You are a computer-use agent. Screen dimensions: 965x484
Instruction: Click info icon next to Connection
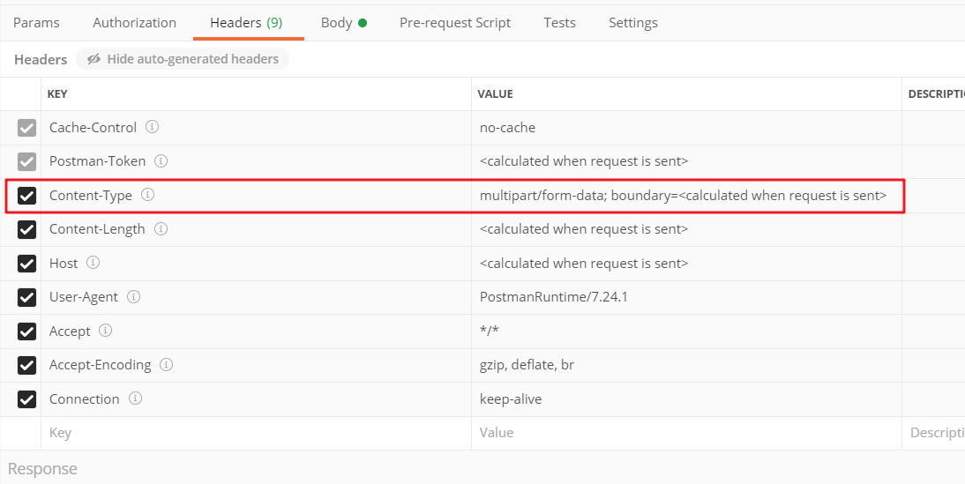tap(135, 398)
